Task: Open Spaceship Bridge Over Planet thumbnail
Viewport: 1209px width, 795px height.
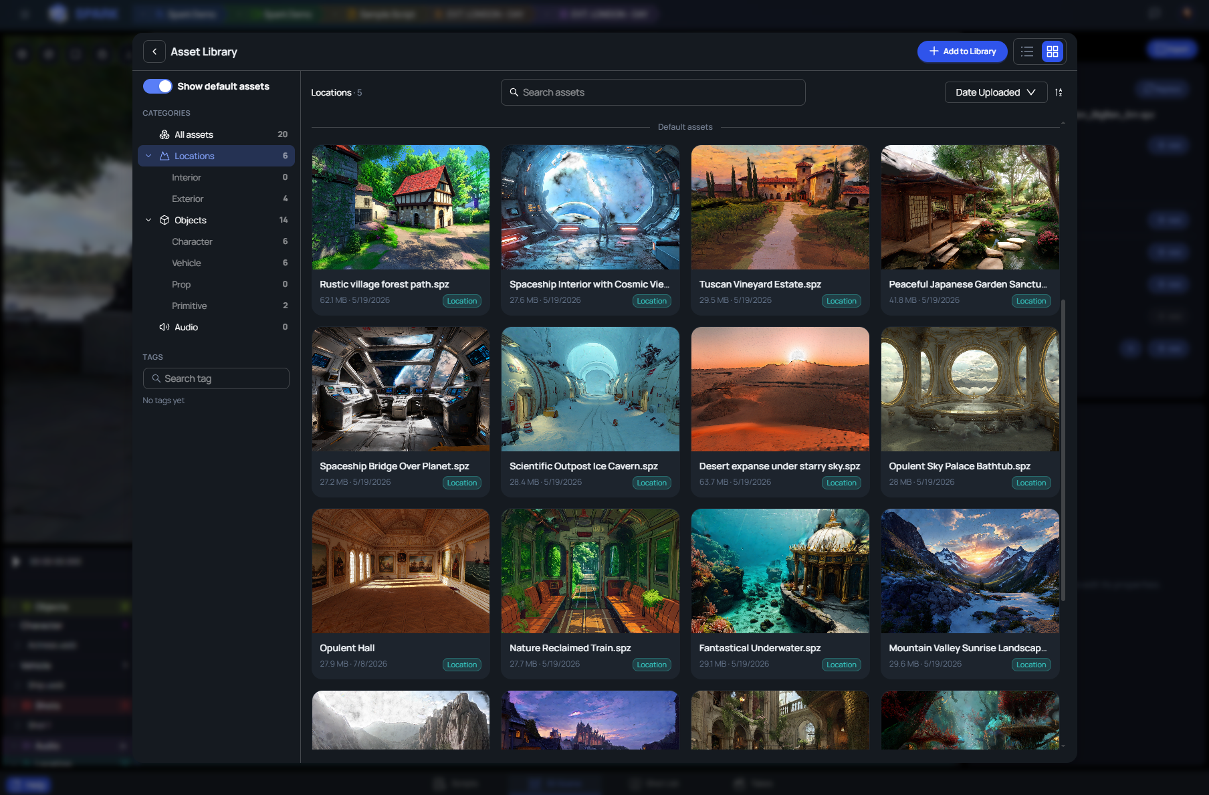Action: (401, 389)
